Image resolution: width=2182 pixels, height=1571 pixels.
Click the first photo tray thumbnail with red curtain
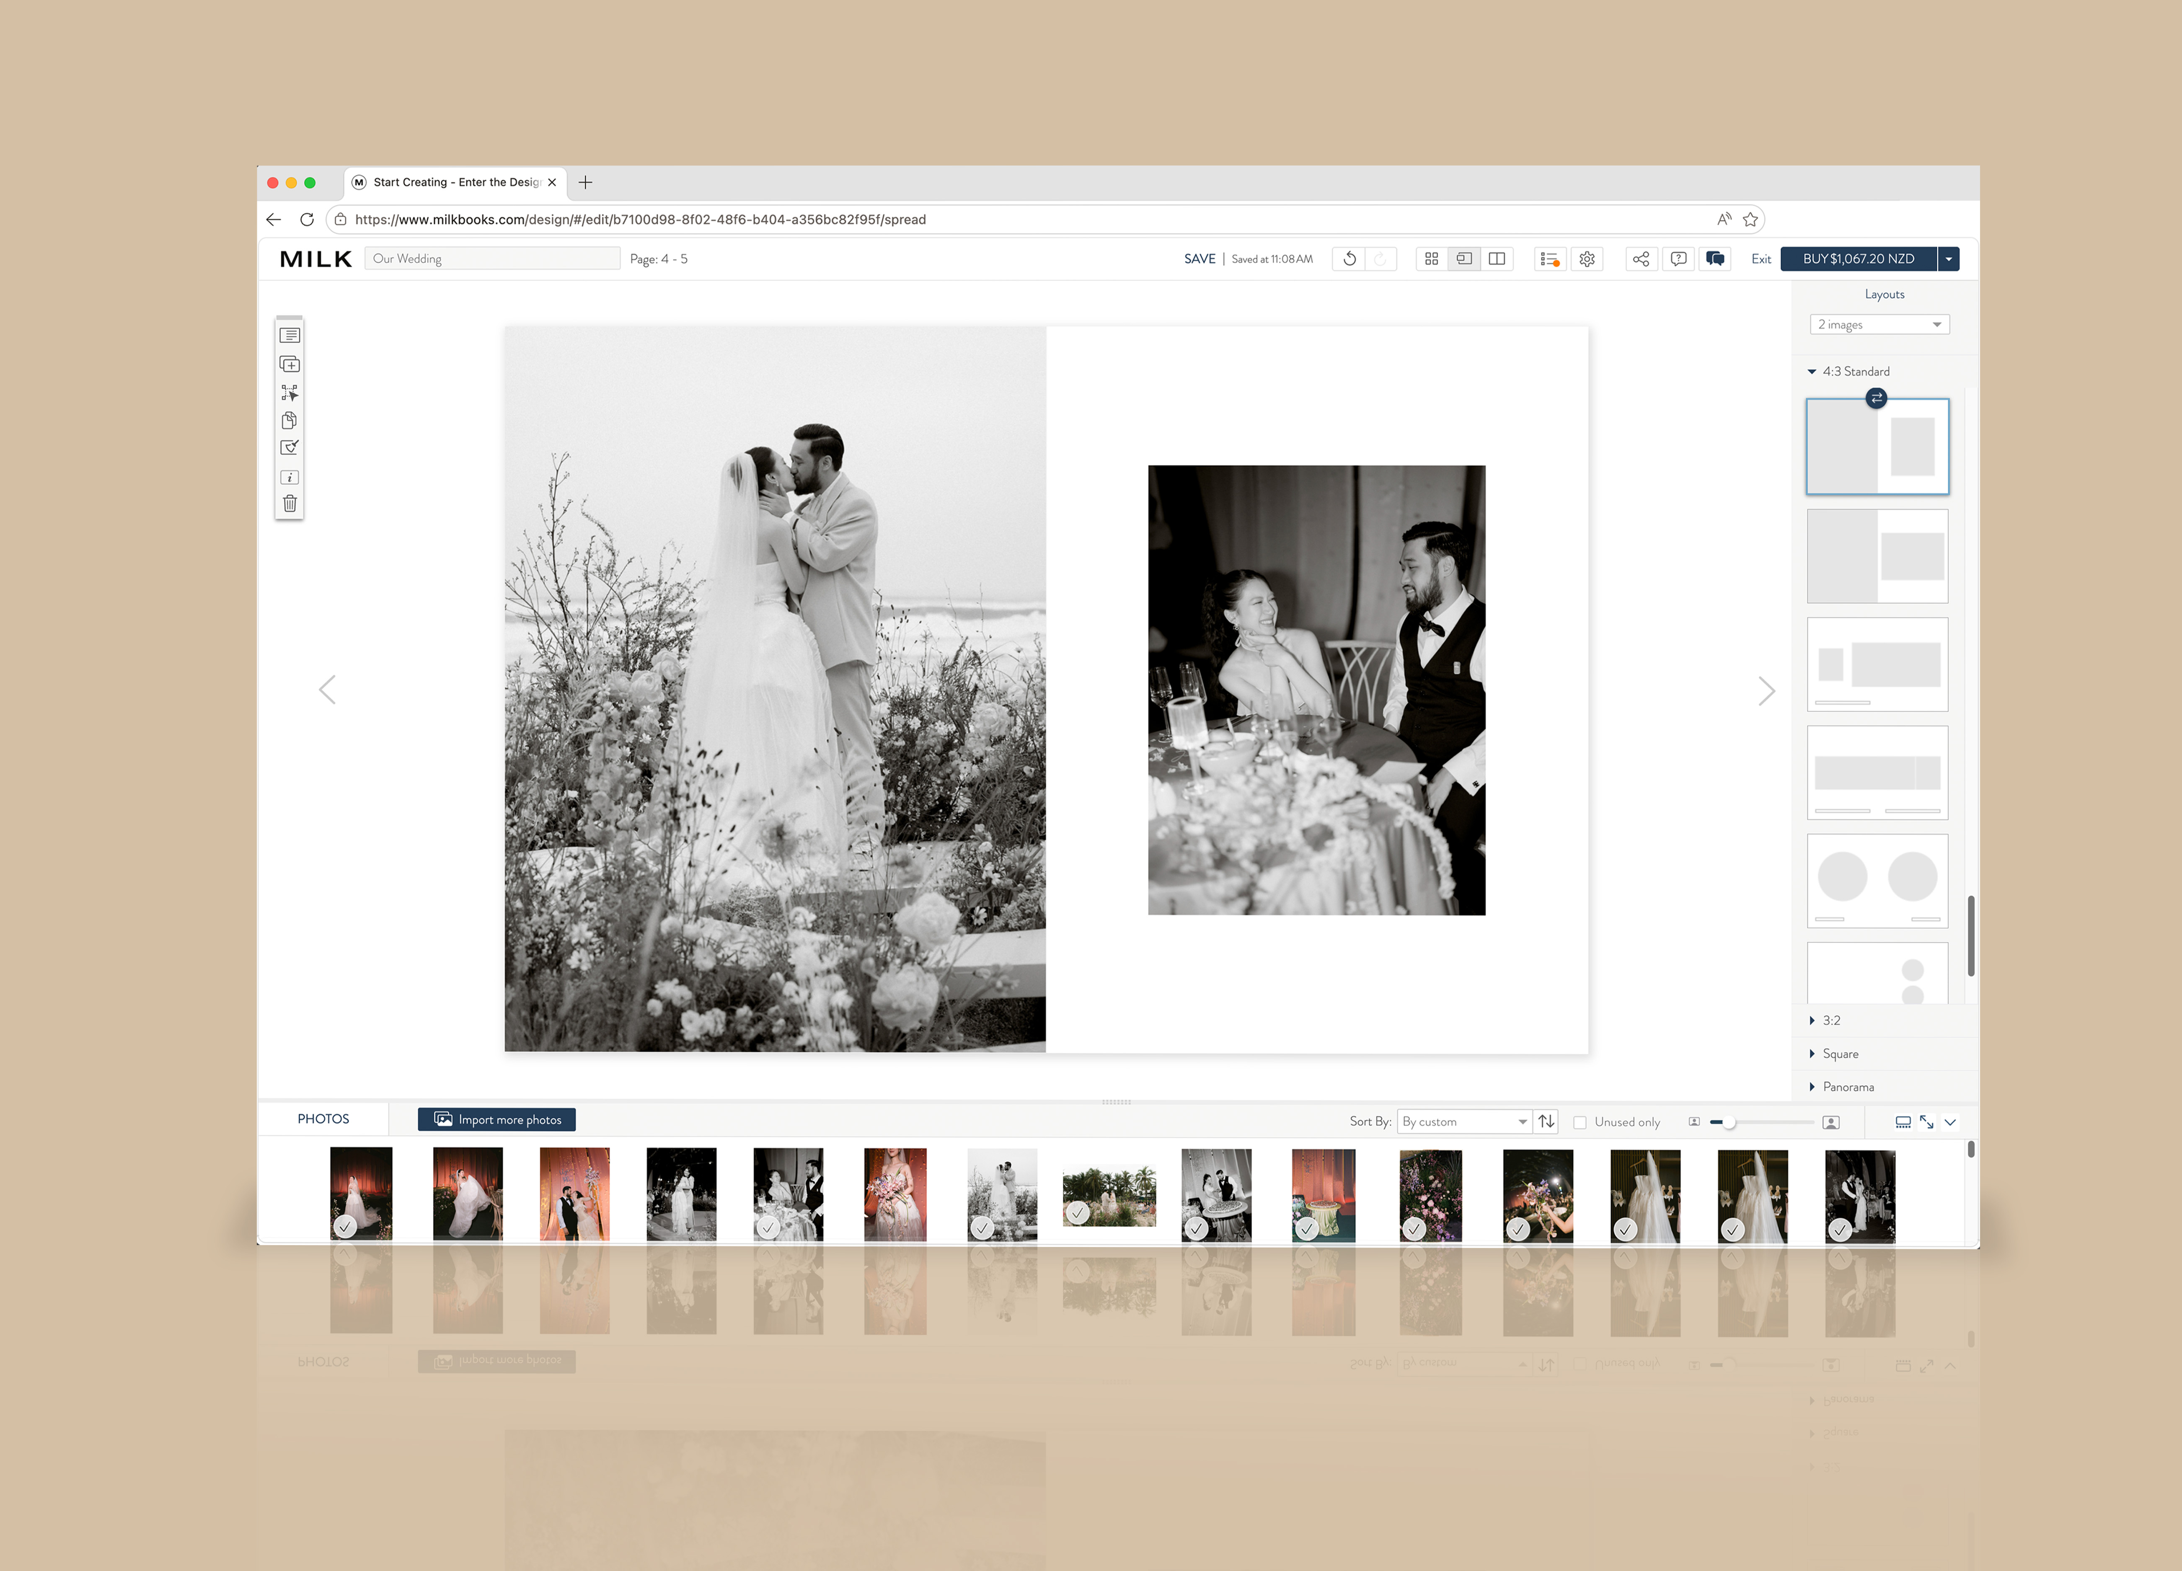(361, 1193)
